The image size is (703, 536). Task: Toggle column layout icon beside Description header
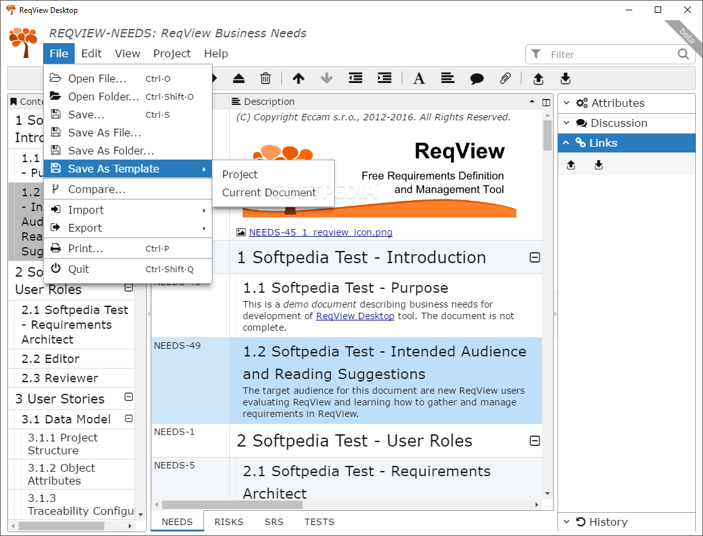pos(546,102)
